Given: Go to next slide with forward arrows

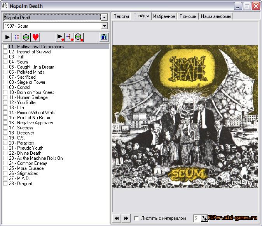Looking at the screenshot, I should [126, 218].
